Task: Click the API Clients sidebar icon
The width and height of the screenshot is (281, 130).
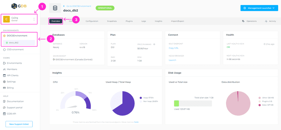Action: click(x=4, y=76)
